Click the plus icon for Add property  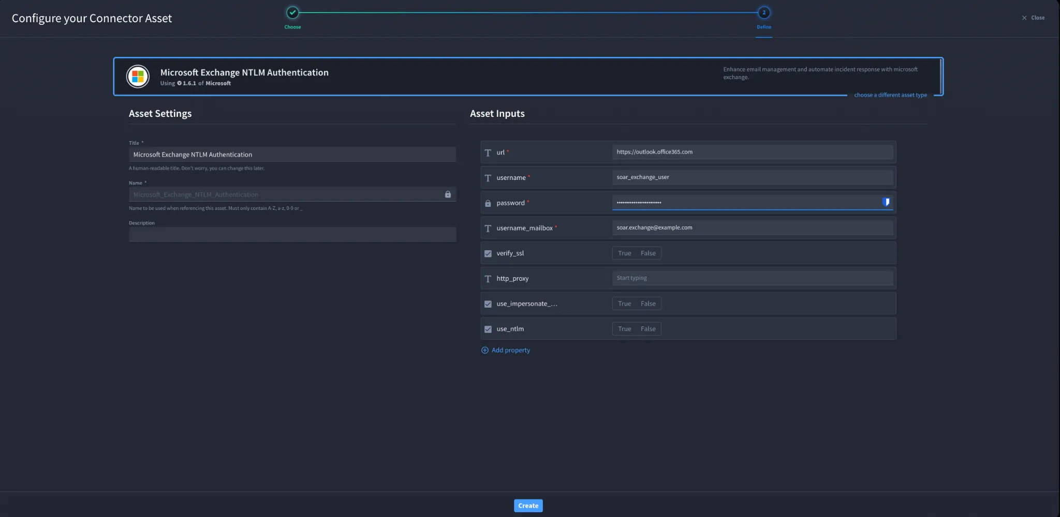click(485, 350)
